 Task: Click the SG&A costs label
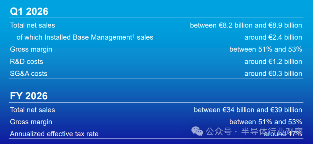pos(29,74)
